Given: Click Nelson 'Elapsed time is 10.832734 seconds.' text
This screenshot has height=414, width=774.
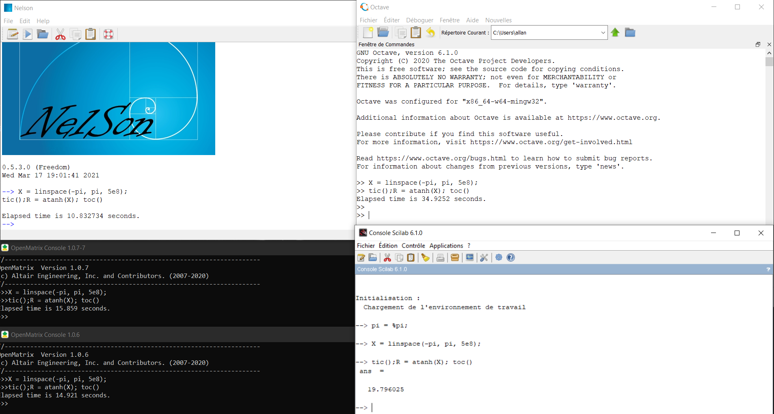Looking at the screenshot, I should tap(71, 216).
